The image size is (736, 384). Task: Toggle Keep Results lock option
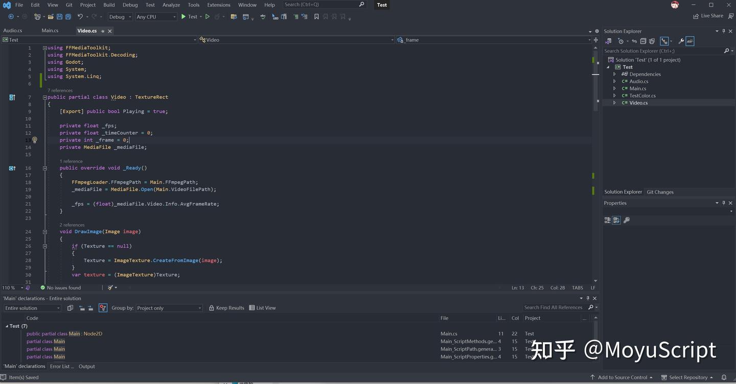226,308
